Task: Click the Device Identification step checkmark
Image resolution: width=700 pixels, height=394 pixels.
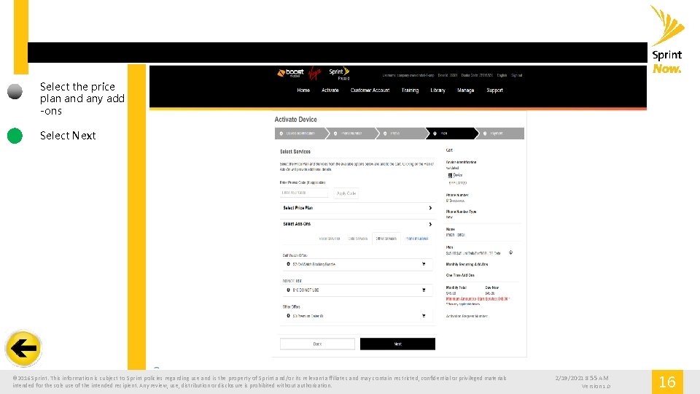Action: tap(281, 134)
